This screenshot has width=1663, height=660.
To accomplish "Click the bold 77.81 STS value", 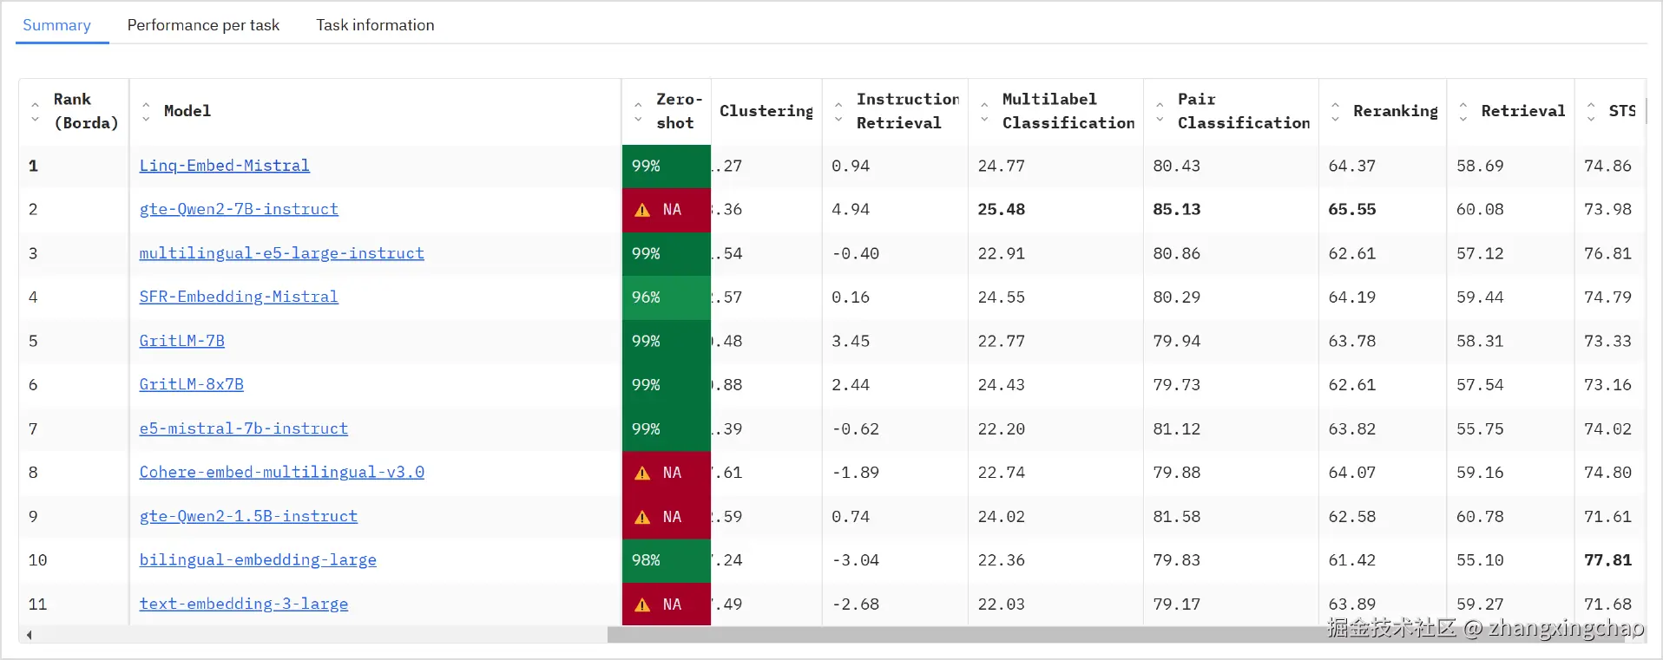I will (1608, 559).
